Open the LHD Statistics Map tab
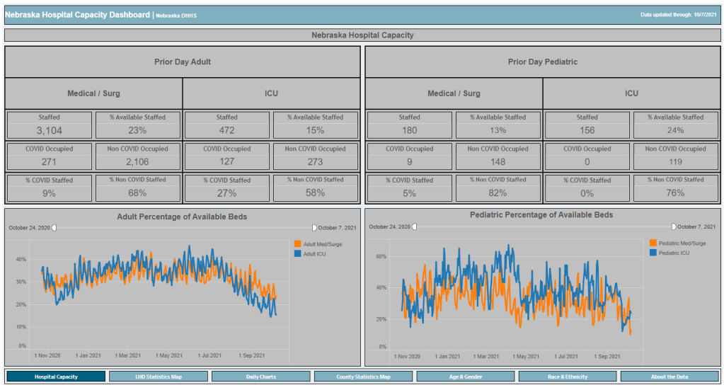This screenshot has width=724, height=385. pyautogui.click(x=158, y=377)
